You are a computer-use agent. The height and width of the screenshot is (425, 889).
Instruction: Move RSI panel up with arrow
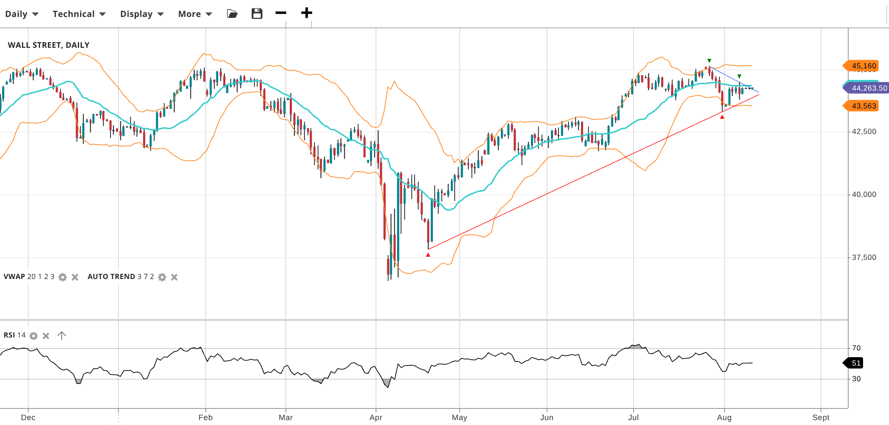click(62, 336)
